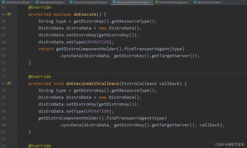Image resolution: width=247 pixels, height=148 pixels.
Task: Click OPERATION constant on line 48
Action: [x=98, y=42]
